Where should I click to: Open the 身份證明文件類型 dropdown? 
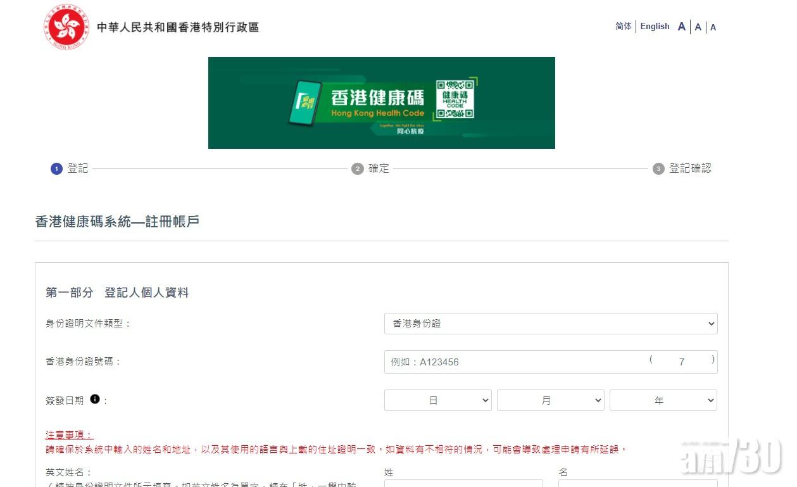coord(550,324)
